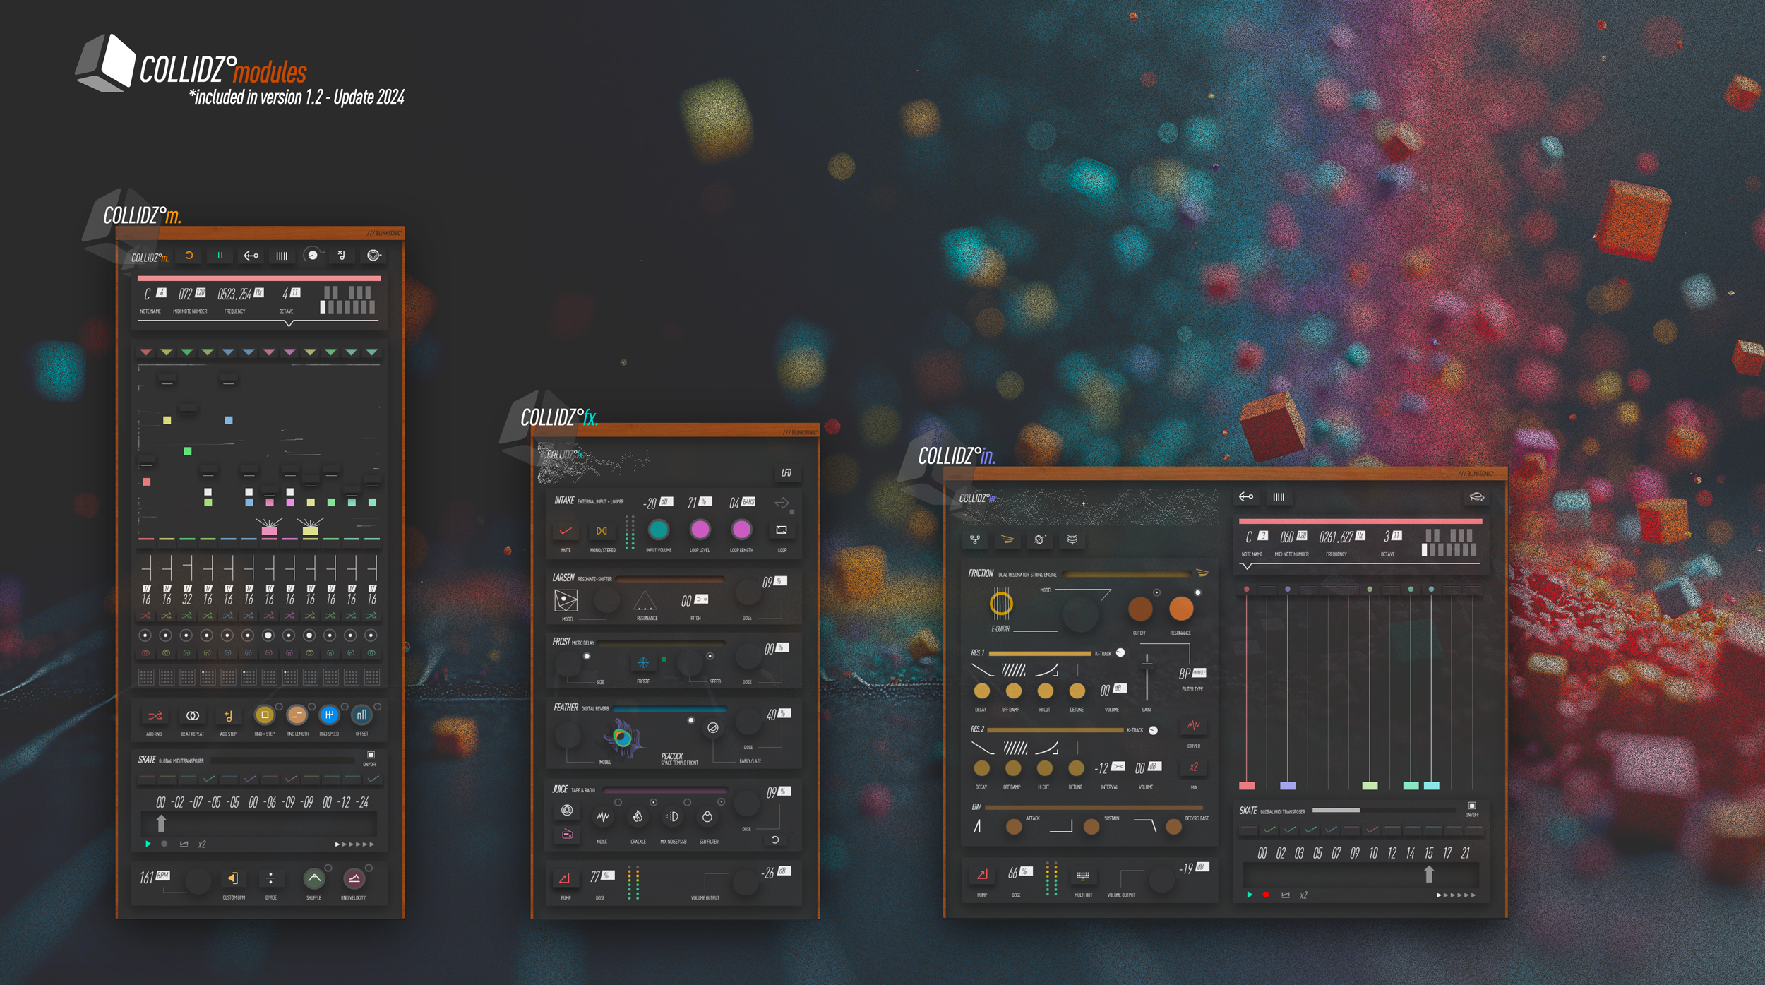Click the Divide button in Collidz m
The image size is (1765, 985).
pyautogui.click(x=270, y=878)
